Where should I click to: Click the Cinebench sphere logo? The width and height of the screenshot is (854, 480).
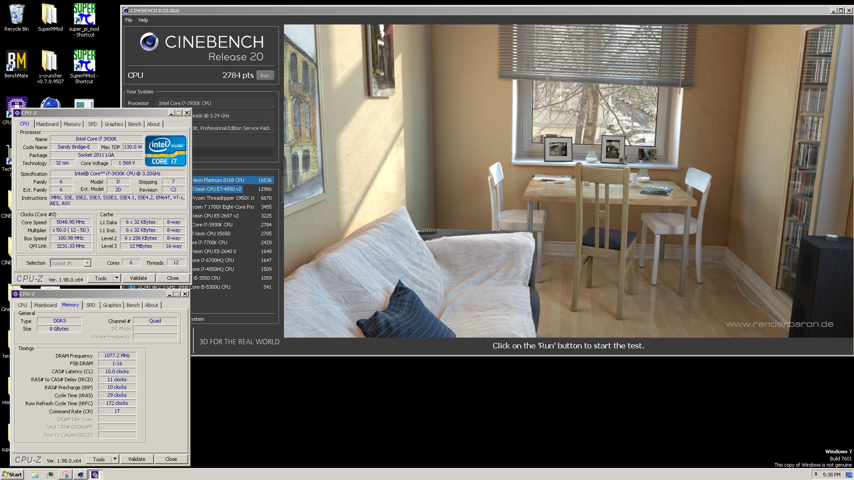pos(149,42)
